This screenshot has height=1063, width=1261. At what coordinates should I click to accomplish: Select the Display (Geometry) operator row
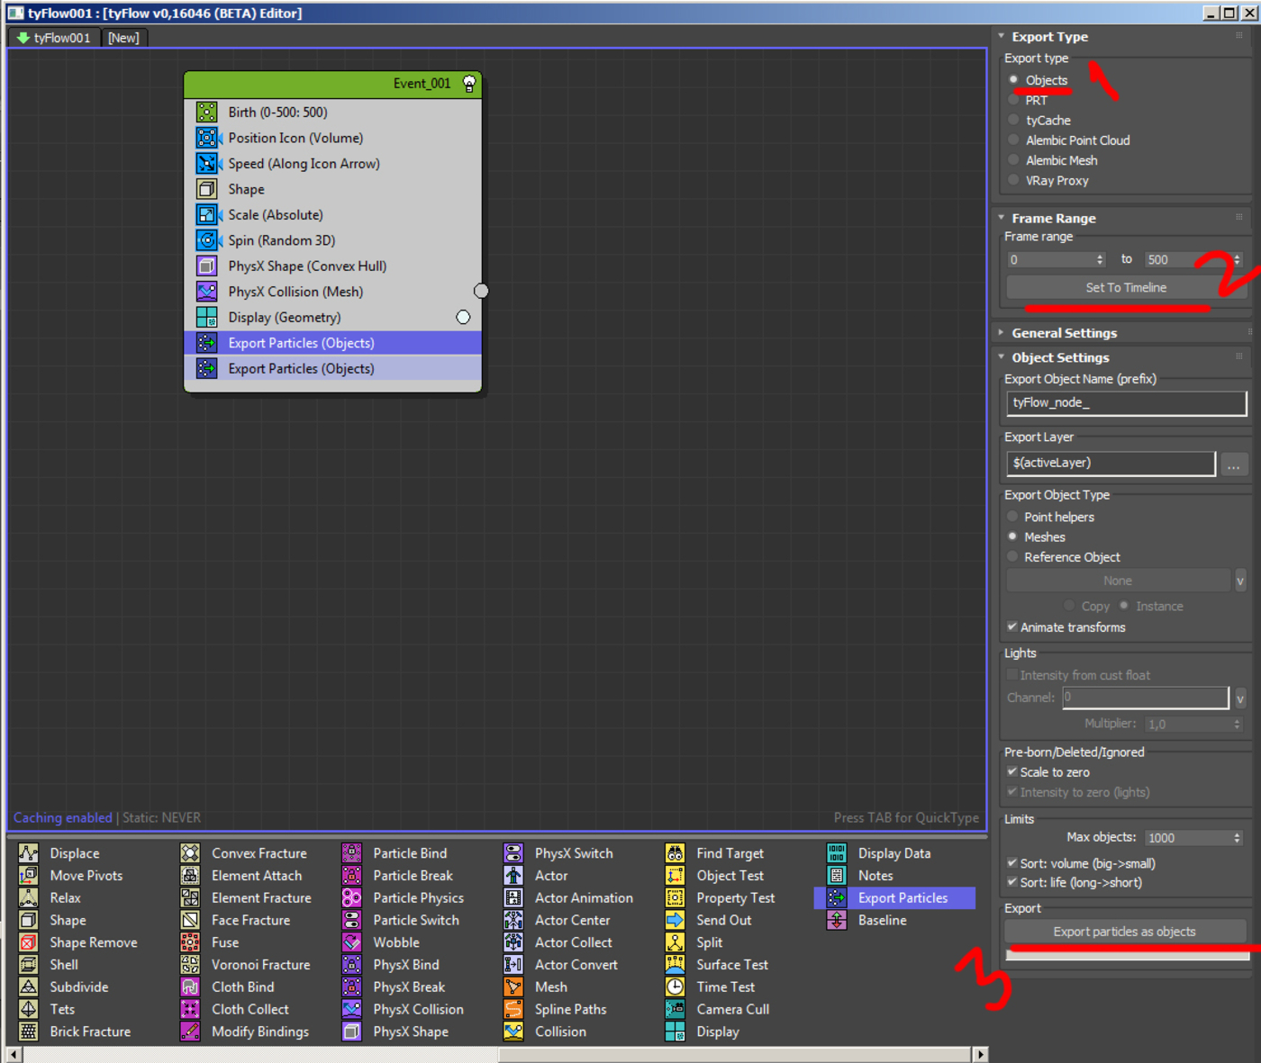tap(333, 318)
